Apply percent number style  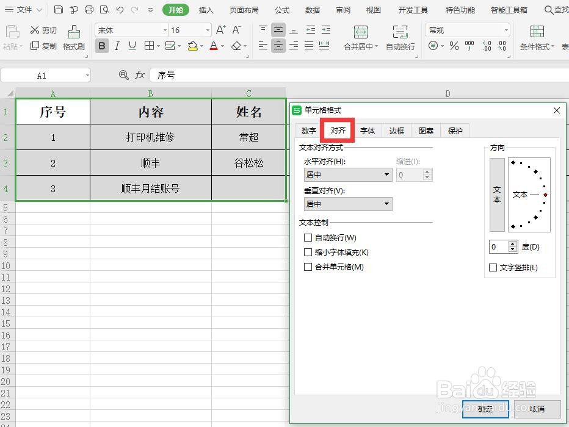coord(455,45)
